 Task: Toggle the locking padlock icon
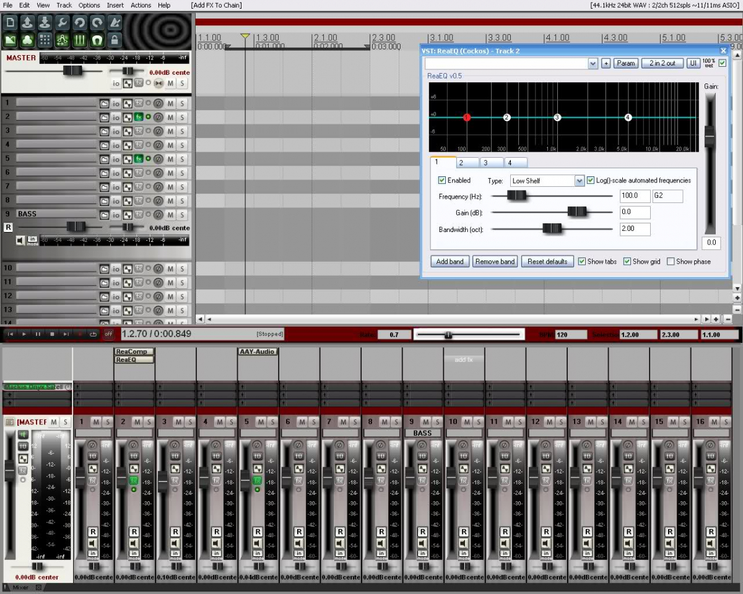[x=115, y=40]
